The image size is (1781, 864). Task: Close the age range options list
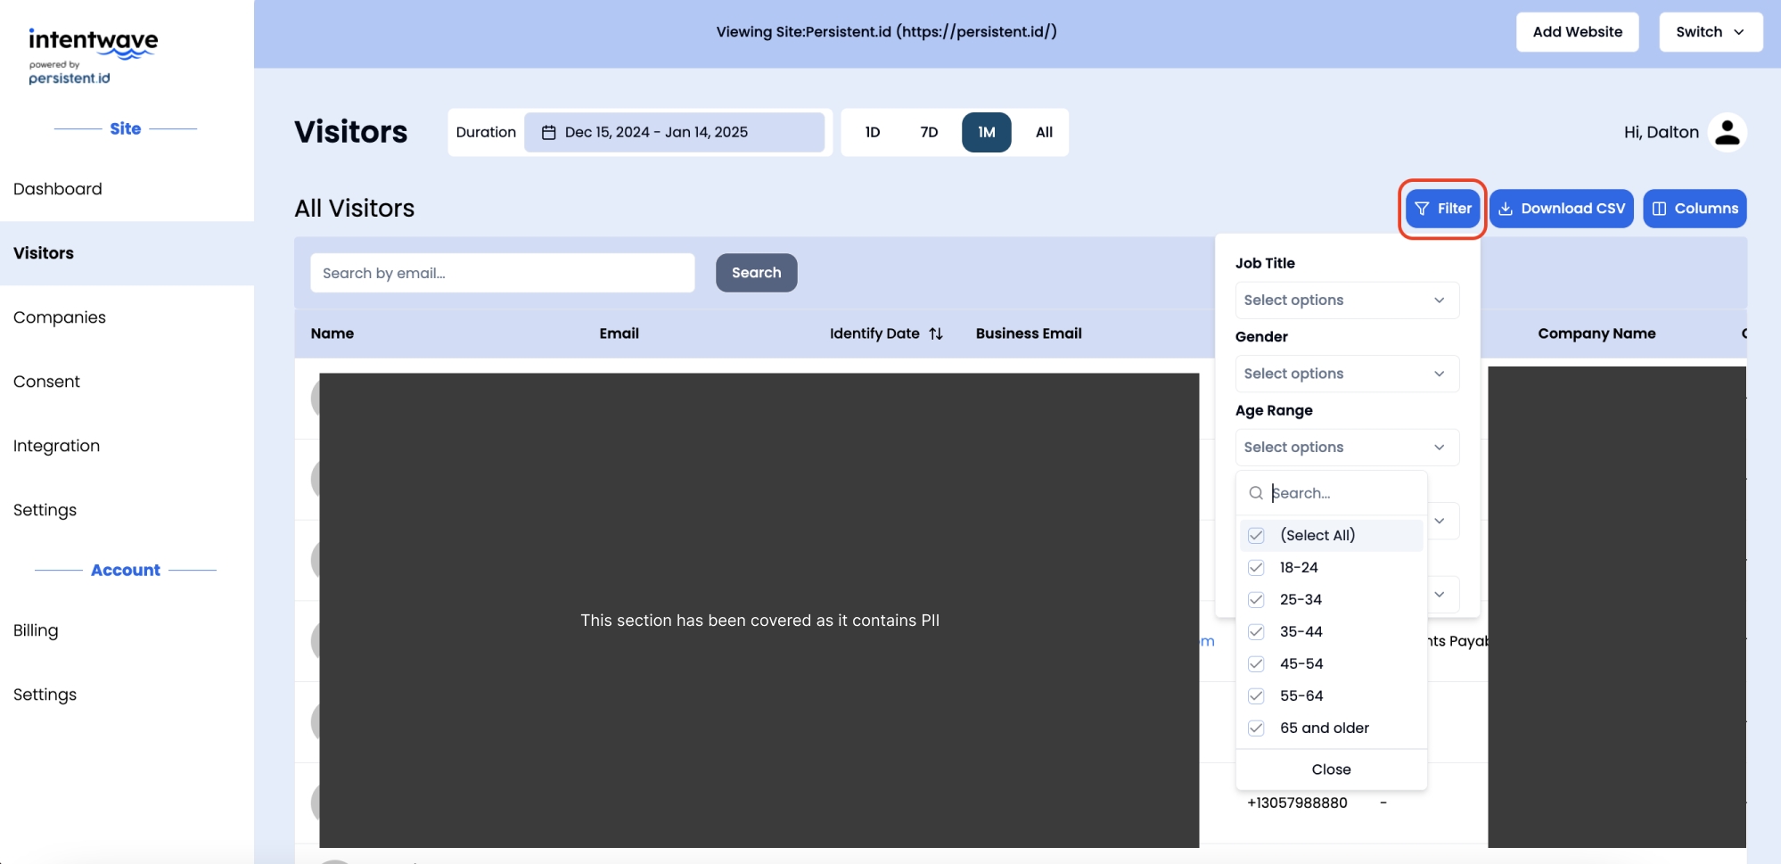pos(1331,769)
